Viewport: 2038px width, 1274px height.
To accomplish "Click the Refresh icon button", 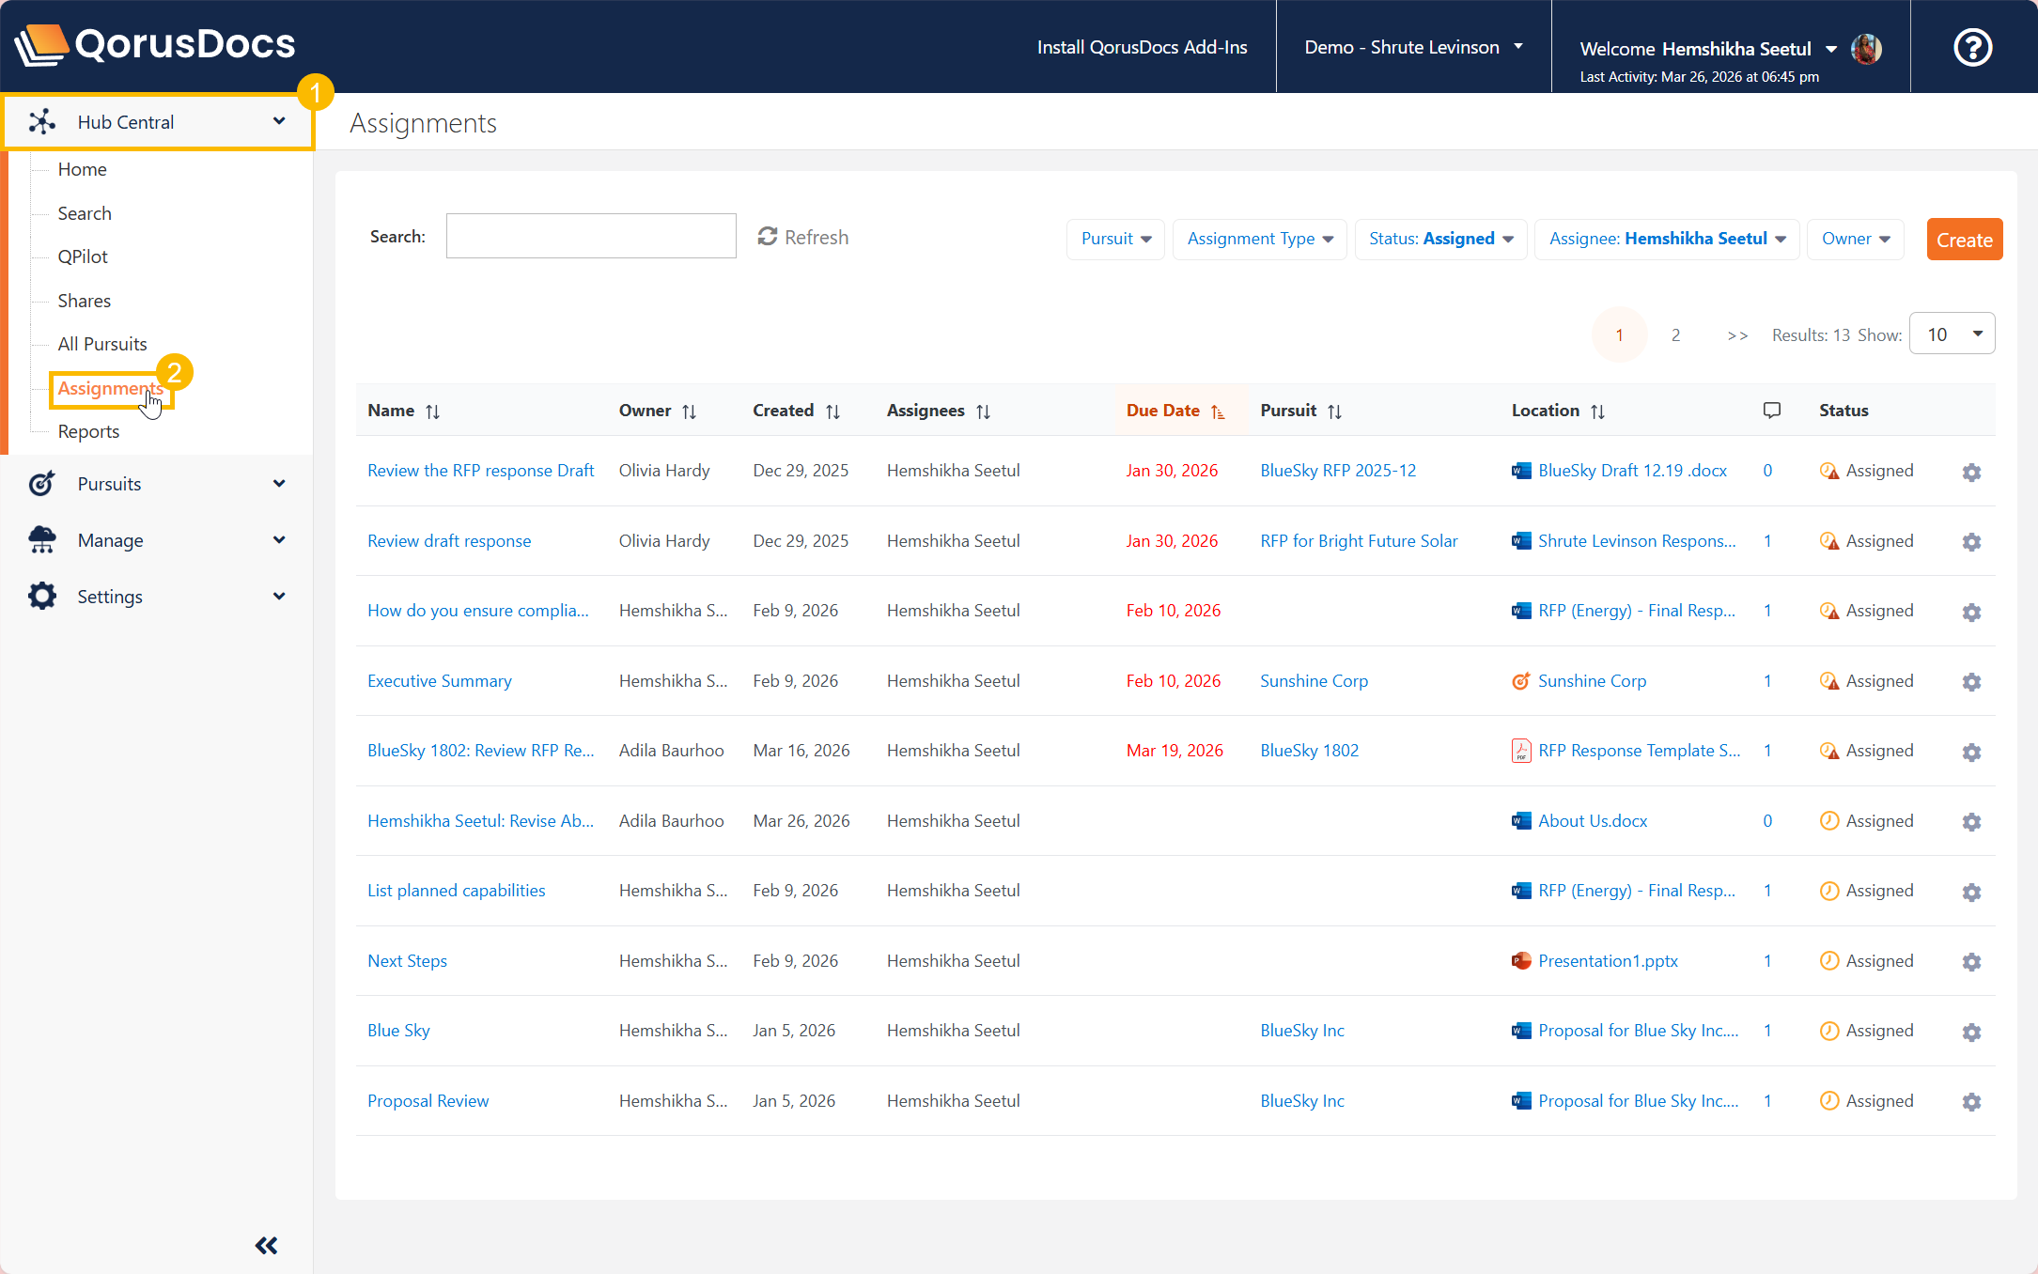I will (768, 237).
